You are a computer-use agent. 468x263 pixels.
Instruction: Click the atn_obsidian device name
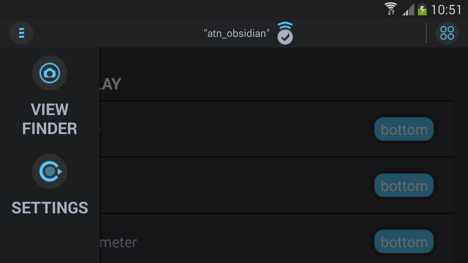coord(237,33)
